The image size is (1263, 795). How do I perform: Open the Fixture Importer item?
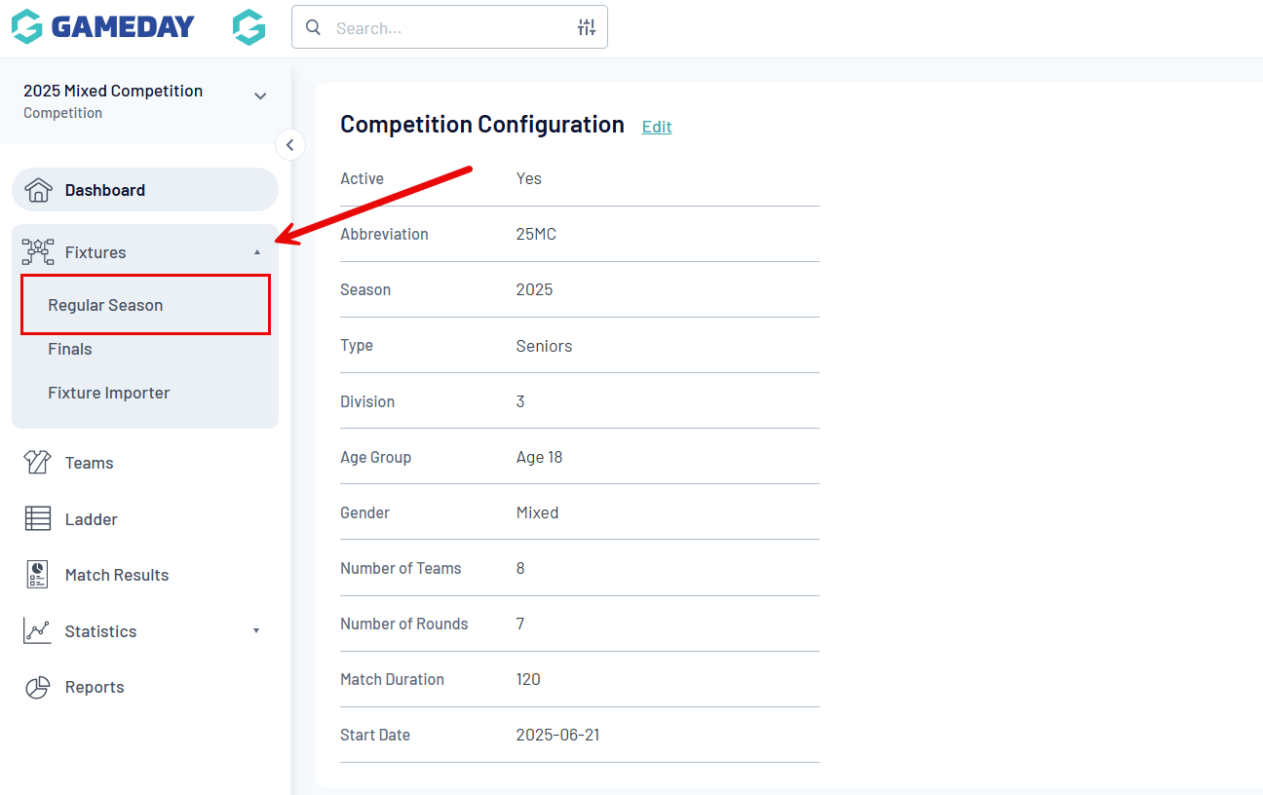[109, 393]
